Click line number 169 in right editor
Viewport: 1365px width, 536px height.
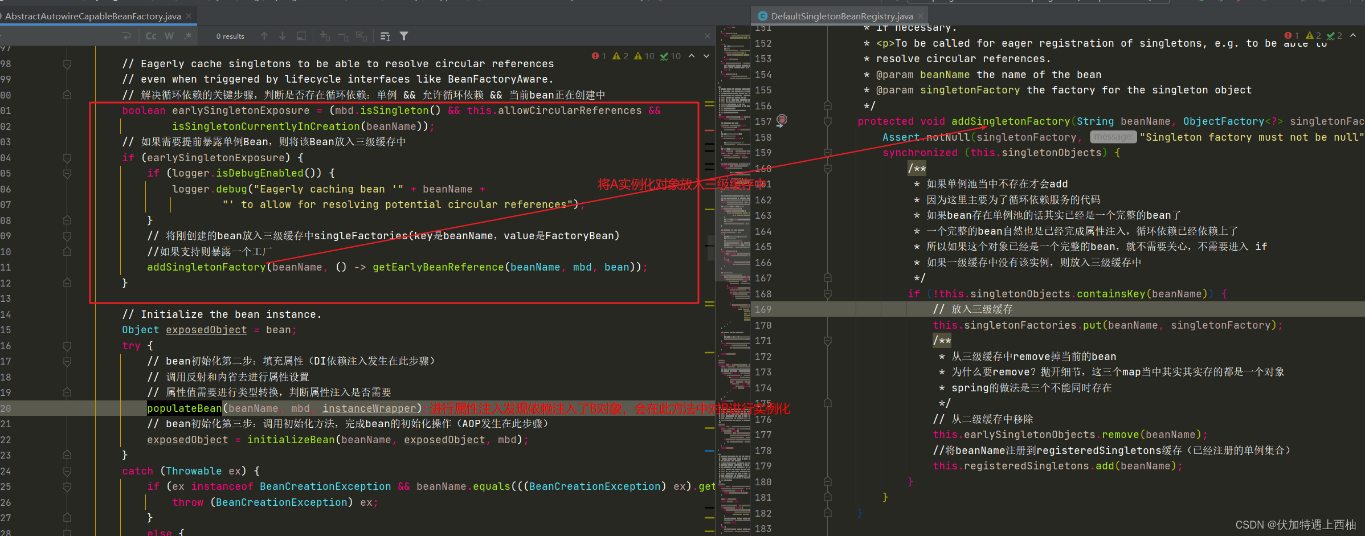tap(763, 309)
